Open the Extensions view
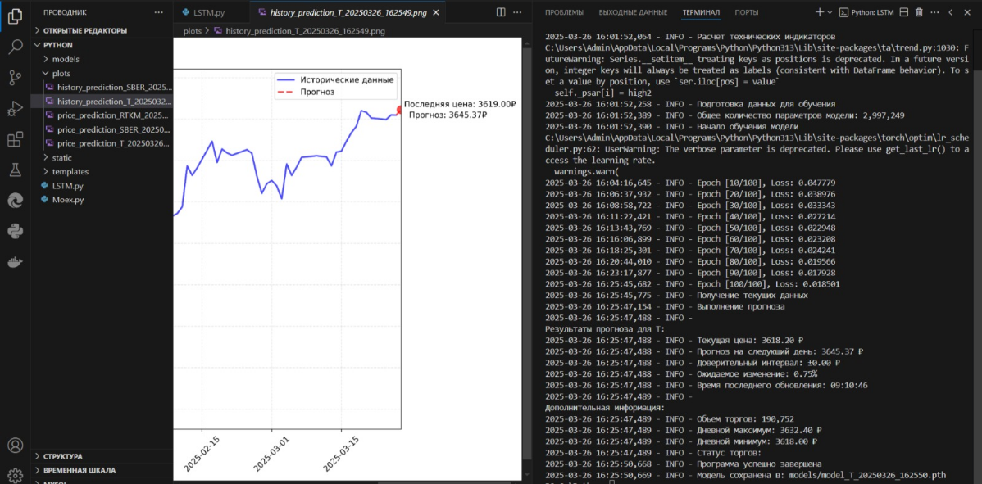The width and height of the screenshot is (982, 484). pyautogui.click(x=15, y=139)
